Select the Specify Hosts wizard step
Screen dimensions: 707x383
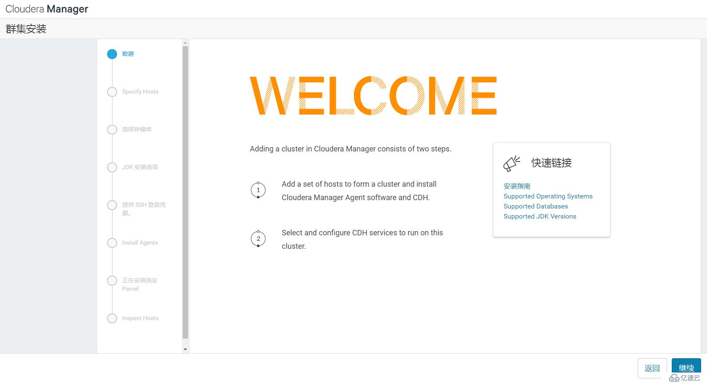[140, 91]
